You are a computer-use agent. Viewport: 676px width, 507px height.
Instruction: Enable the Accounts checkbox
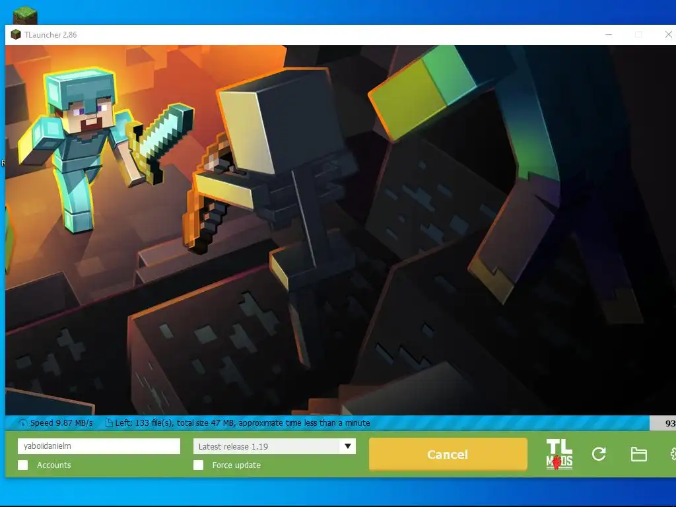click(x=23, y=465)
